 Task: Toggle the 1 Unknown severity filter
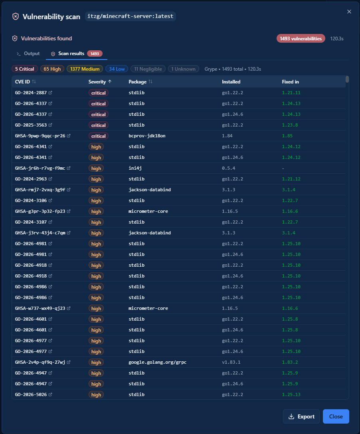184,69
